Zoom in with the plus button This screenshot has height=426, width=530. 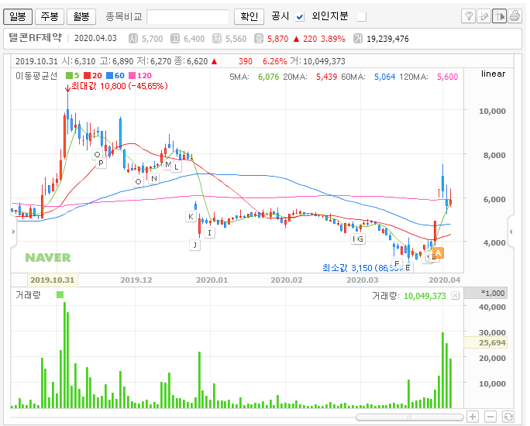(473, 417)
